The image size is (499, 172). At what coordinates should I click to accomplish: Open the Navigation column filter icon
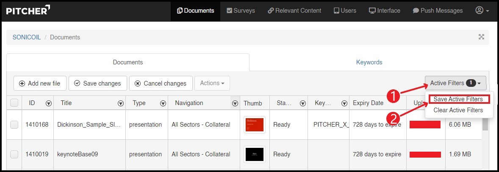(235, 103)
